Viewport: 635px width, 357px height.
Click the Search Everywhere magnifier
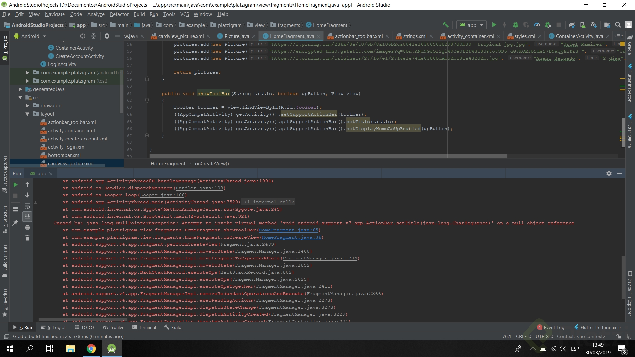[618, 25]
